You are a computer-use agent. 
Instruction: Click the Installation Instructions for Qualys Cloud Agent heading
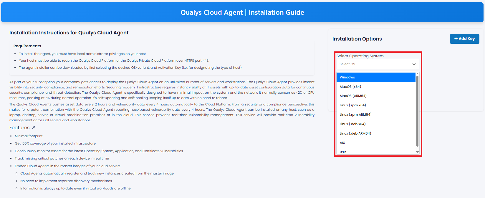pos(69,33)
